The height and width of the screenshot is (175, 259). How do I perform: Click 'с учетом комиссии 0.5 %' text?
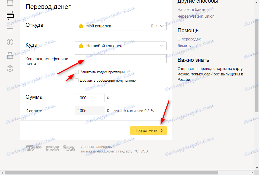pyautogui.click(x=133, y=111)
